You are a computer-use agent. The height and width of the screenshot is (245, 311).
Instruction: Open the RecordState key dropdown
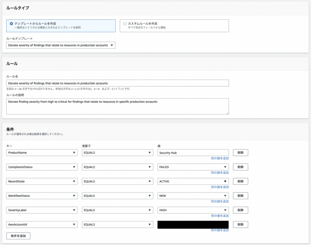(42, 181)
